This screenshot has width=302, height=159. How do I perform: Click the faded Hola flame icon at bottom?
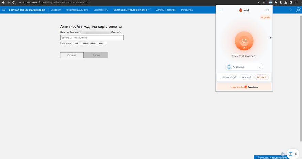pyautogui.click(x=283, y=154)
